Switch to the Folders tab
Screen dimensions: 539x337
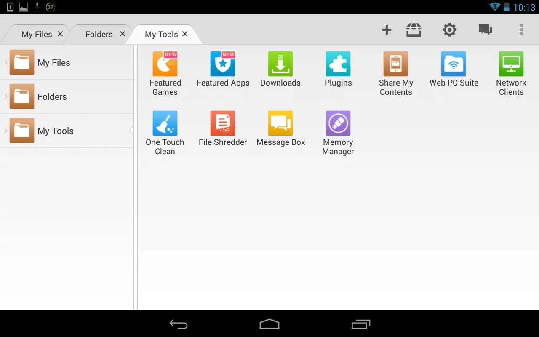(99, 34)
